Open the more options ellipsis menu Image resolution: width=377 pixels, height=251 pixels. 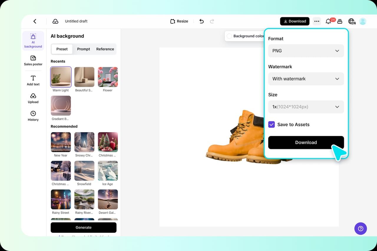click(317, 21)
